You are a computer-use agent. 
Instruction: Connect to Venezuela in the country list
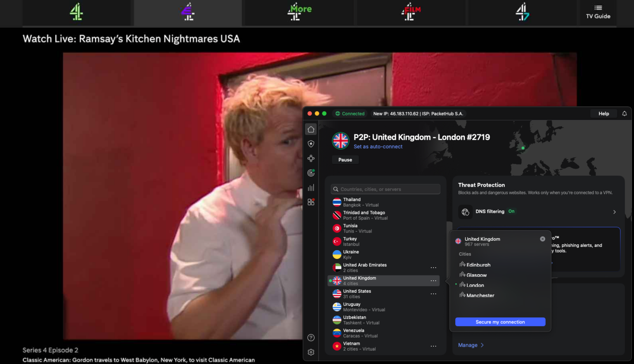point(384,333)
